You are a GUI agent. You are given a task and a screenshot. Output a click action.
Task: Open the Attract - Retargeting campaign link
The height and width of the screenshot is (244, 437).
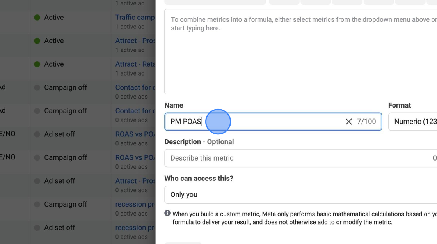pos(134,64)
